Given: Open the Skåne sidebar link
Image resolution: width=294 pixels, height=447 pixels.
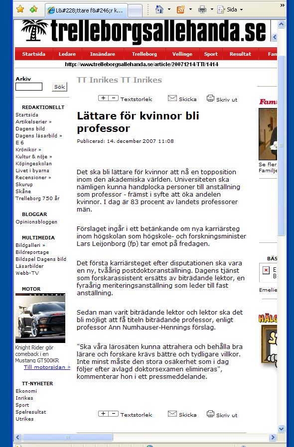Looking at the screenshot, I should 23,191.
